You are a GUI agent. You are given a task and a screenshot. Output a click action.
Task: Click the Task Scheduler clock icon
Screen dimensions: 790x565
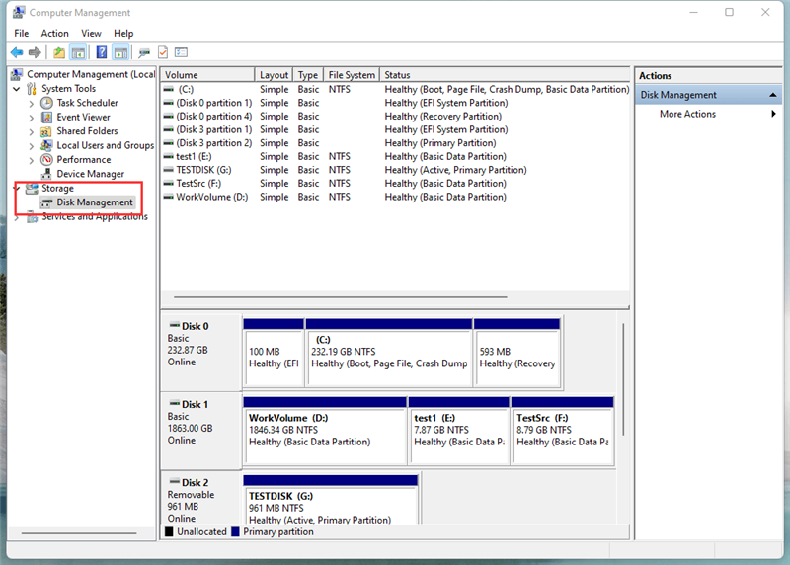pyautogui.click(x=46, y=103)
